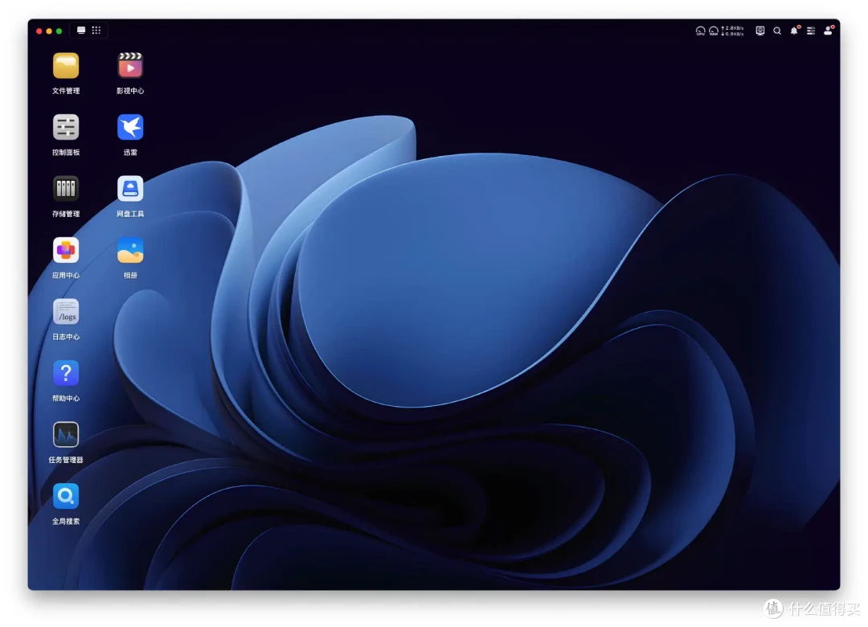Maximize the window with green button
The width and height of the screenshot is (868, 627).
click(59, 31)
